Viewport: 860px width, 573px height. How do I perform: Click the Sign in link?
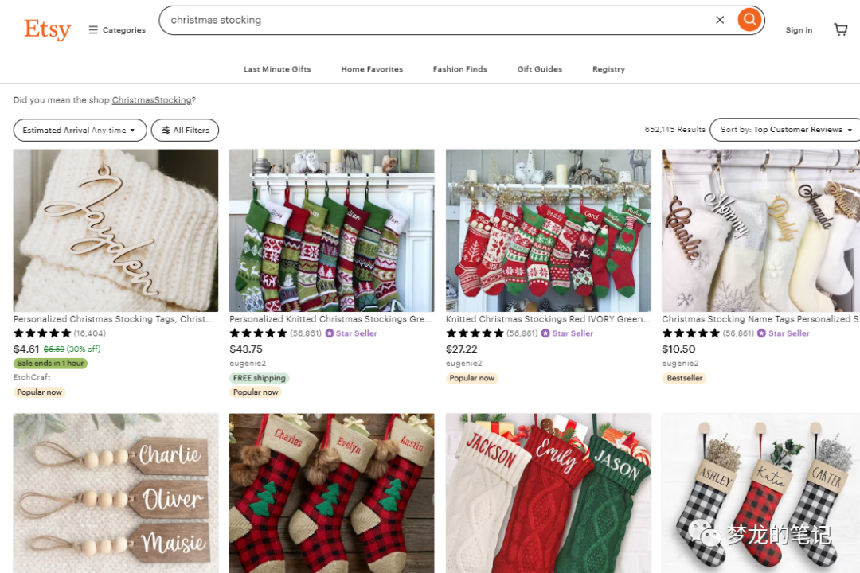(x=799, y=30)
